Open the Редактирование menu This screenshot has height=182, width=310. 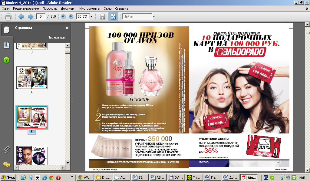tap(26, 8)
